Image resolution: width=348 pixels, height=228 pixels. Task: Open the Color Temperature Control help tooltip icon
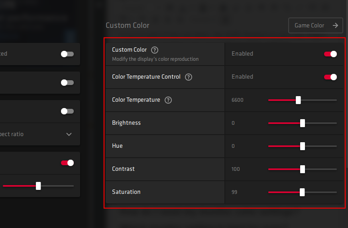189,77
